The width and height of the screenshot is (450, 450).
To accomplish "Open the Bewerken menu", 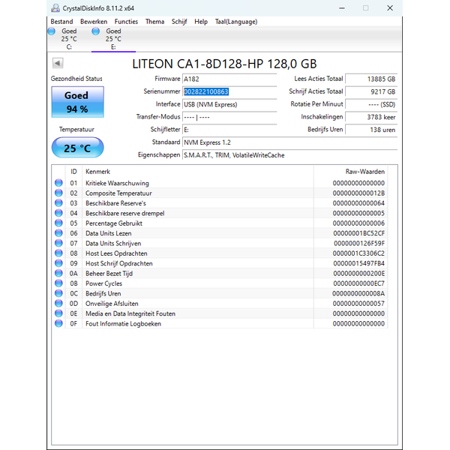I will [94, 22].
